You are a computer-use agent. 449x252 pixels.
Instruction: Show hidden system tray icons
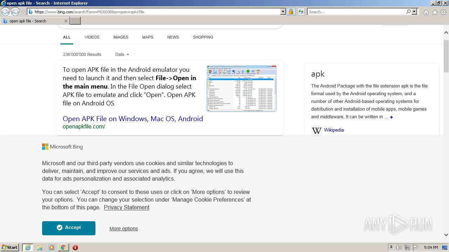pos(391,247)
